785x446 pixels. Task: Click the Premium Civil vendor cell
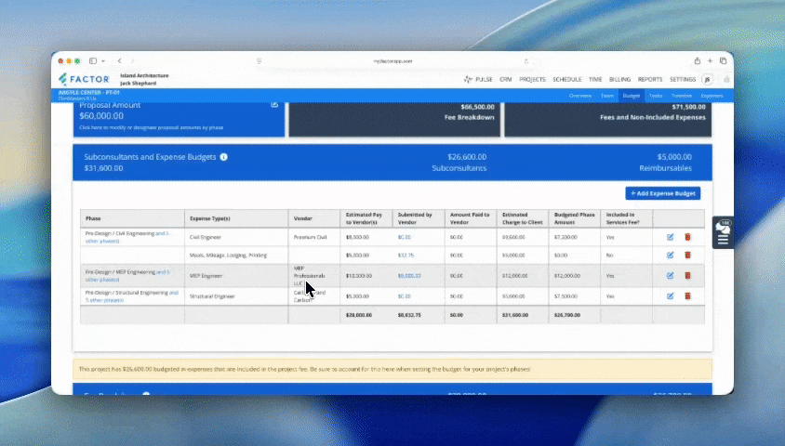pos(313,237)
